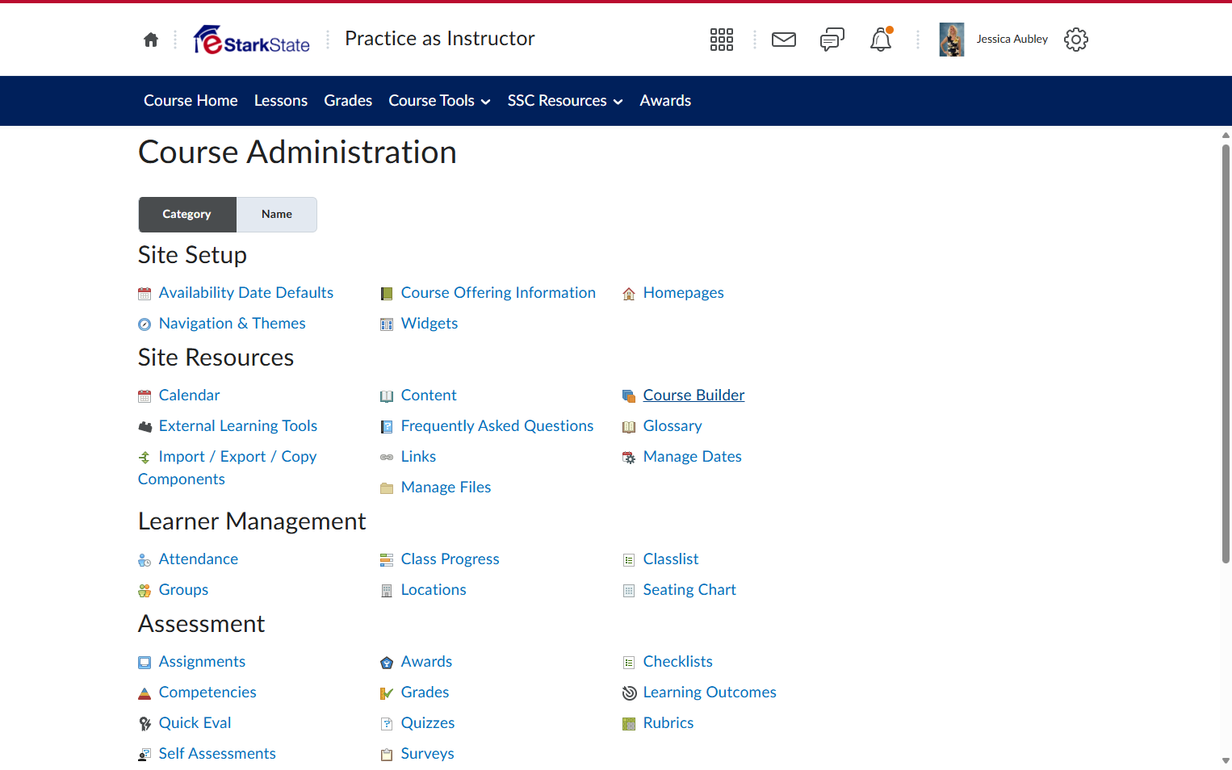Open the Classlist link
Screen dimensions: 1232x770
pos(671,559)
